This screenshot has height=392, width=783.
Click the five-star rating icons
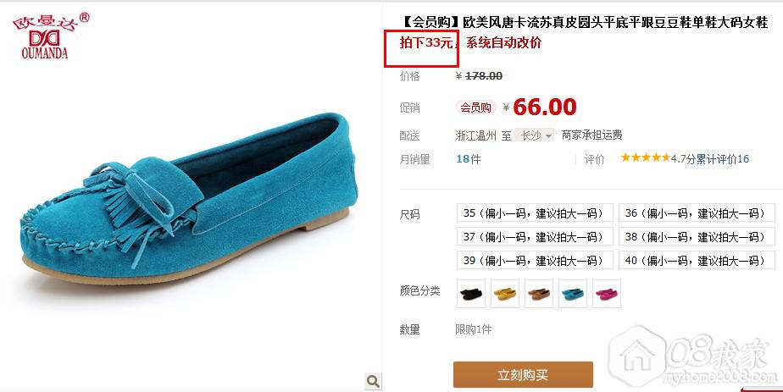coord(645,158)
